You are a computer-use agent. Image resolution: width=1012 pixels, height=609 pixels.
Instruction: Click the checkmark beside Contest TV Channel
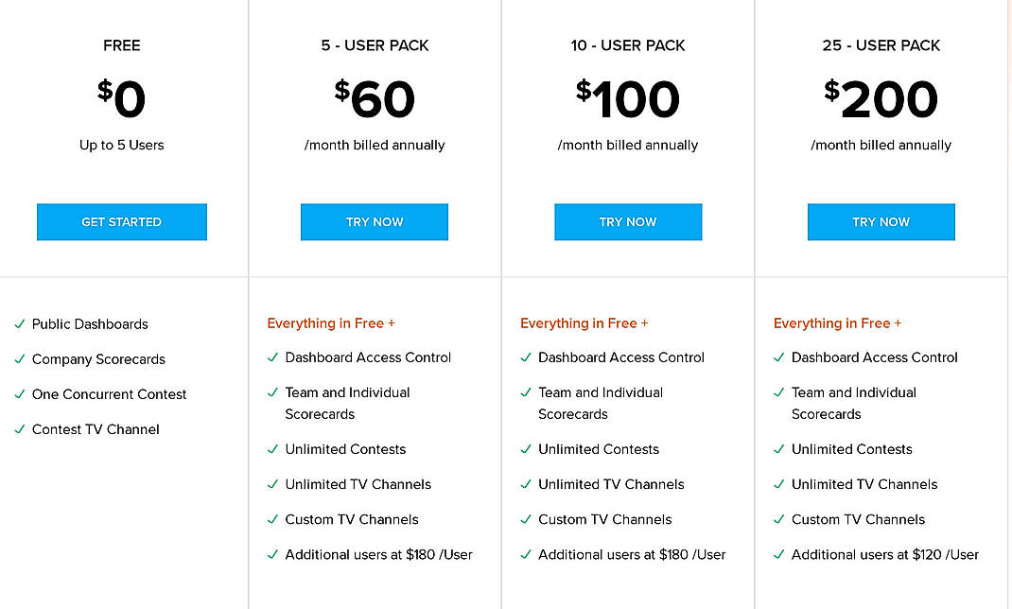tap(19, 429)
